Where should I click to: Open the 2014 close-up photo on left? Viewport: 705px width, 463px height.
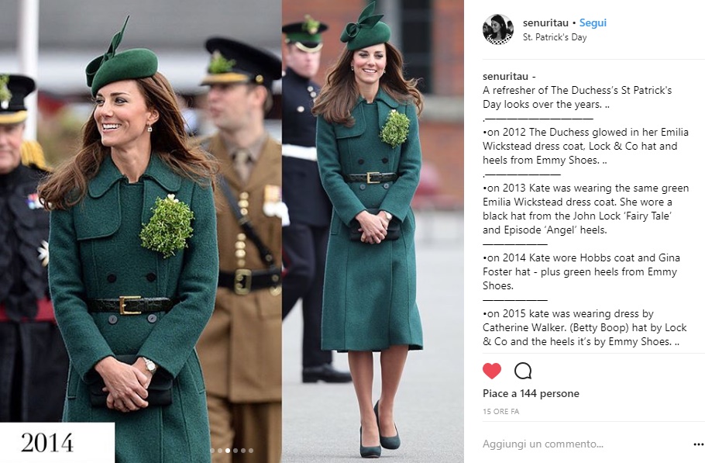[x=141, y=231]
